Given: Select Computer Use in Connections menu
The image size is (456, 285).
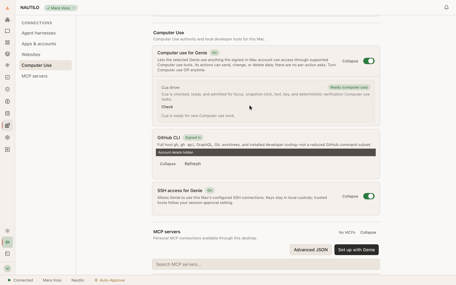Looking at the screenshot, I should tap(45, 65).
